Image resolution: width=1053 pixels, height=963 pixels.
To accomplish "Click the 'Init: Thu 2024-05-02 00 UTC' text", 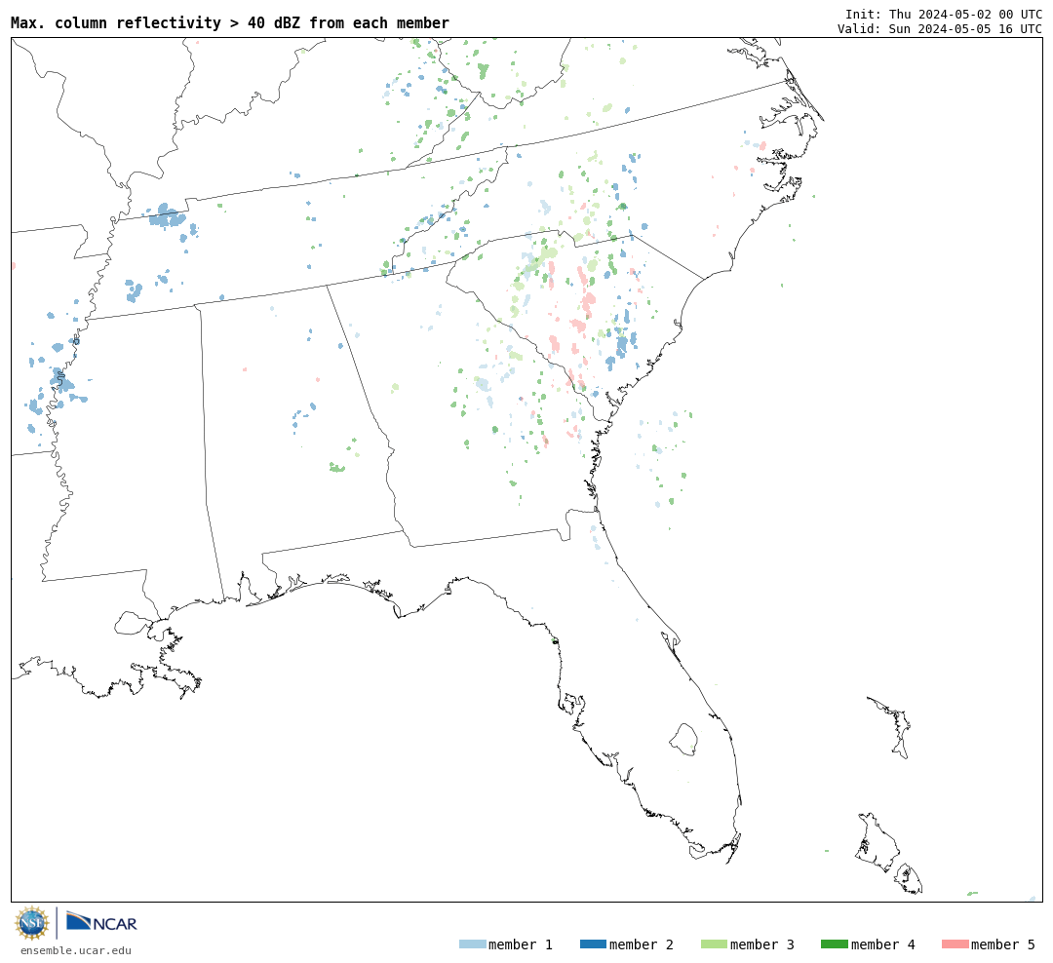I will 944,14.
